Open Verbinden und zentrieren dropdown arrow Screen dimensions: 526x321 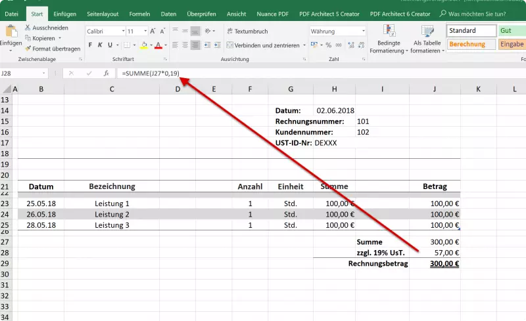pos(304,45)
